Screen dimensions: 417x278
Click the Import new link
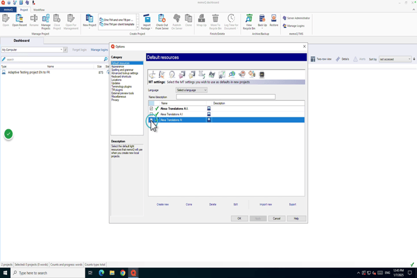265,204
